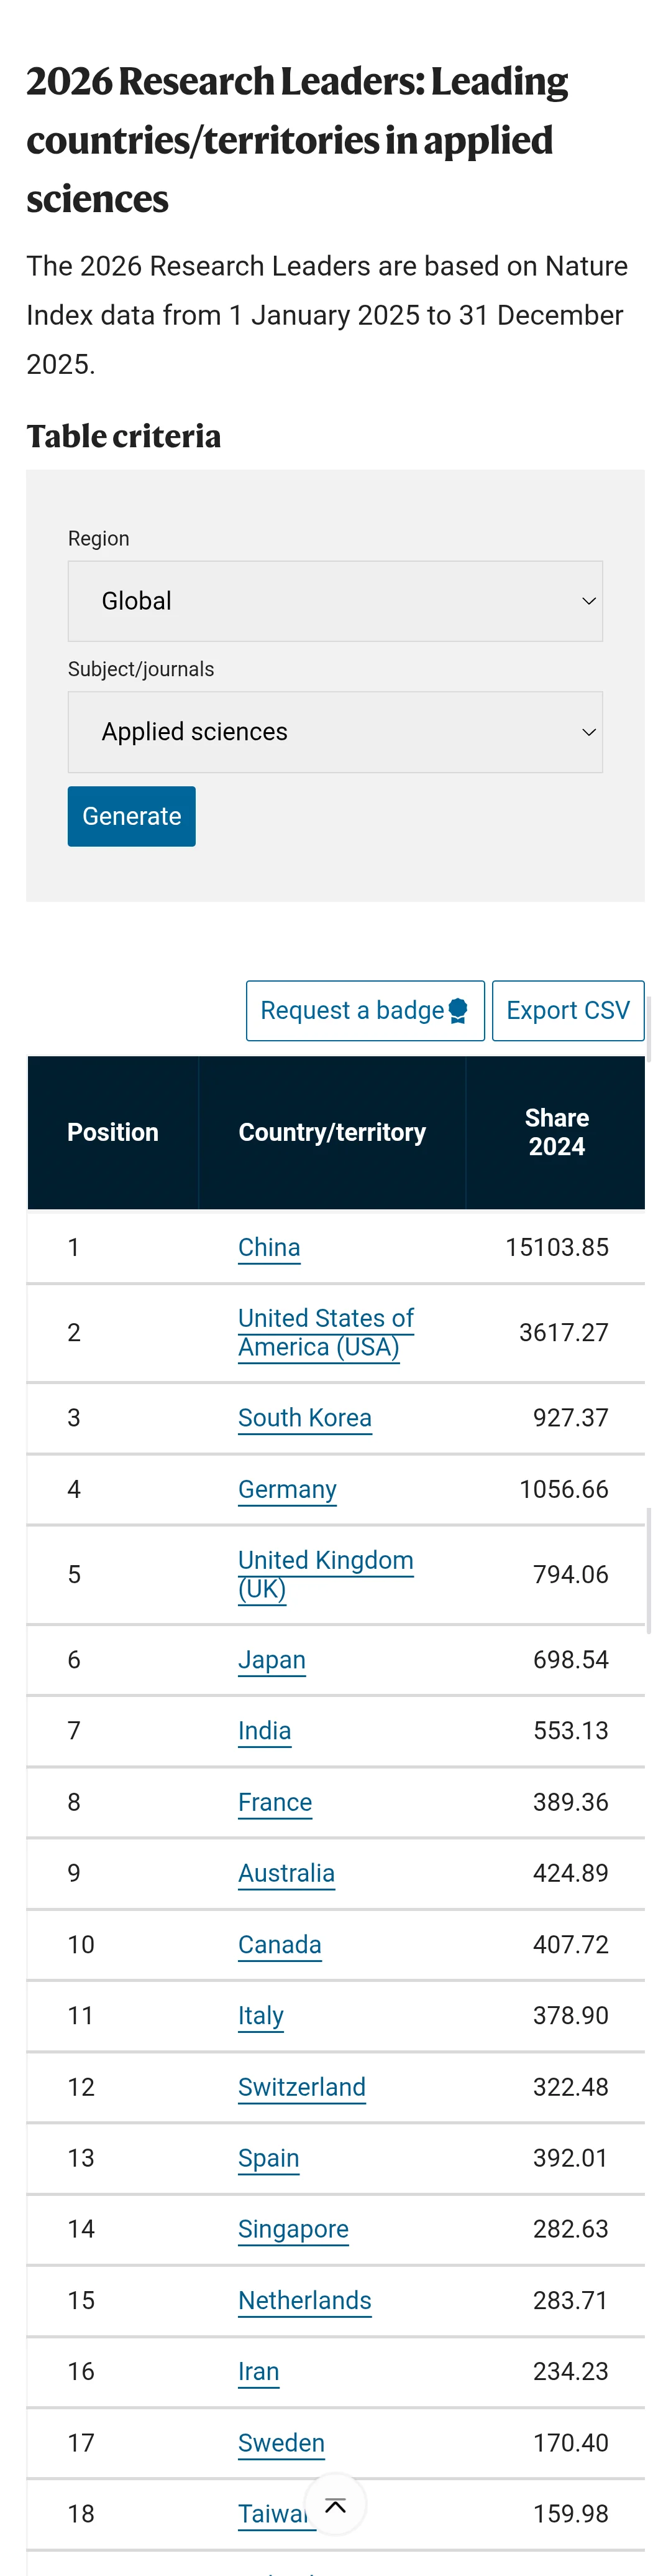Click the scroll-to-top arrow icon

click(335, 2504)
